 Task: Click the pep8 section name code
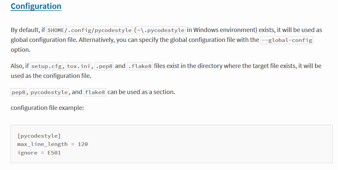coord(18,92)
